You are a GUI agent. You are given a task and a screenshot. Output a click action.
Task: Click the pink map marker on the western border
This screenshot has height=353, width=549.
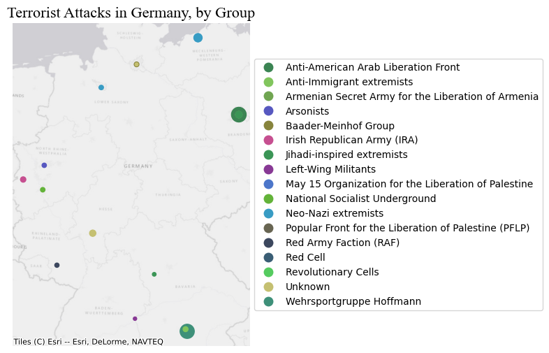point(23,180)
